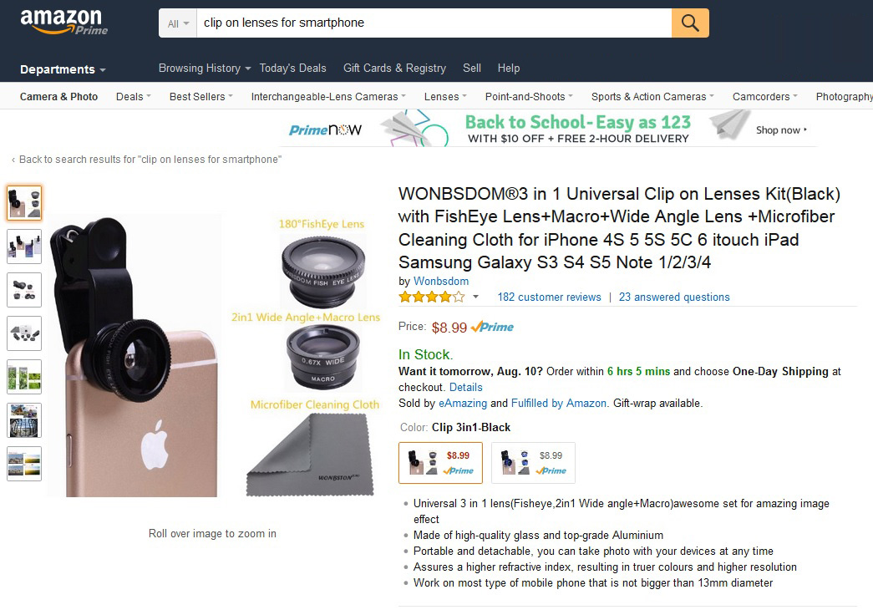873x610 pixels.
Task: Select the fourth product thumbnail image
Action: tap(24, 333)
